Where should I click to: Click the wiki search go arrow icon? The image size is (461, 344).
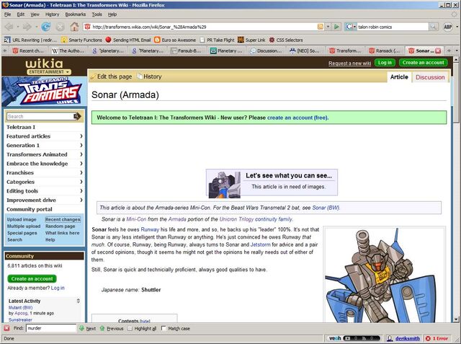[x=77, y=116]
